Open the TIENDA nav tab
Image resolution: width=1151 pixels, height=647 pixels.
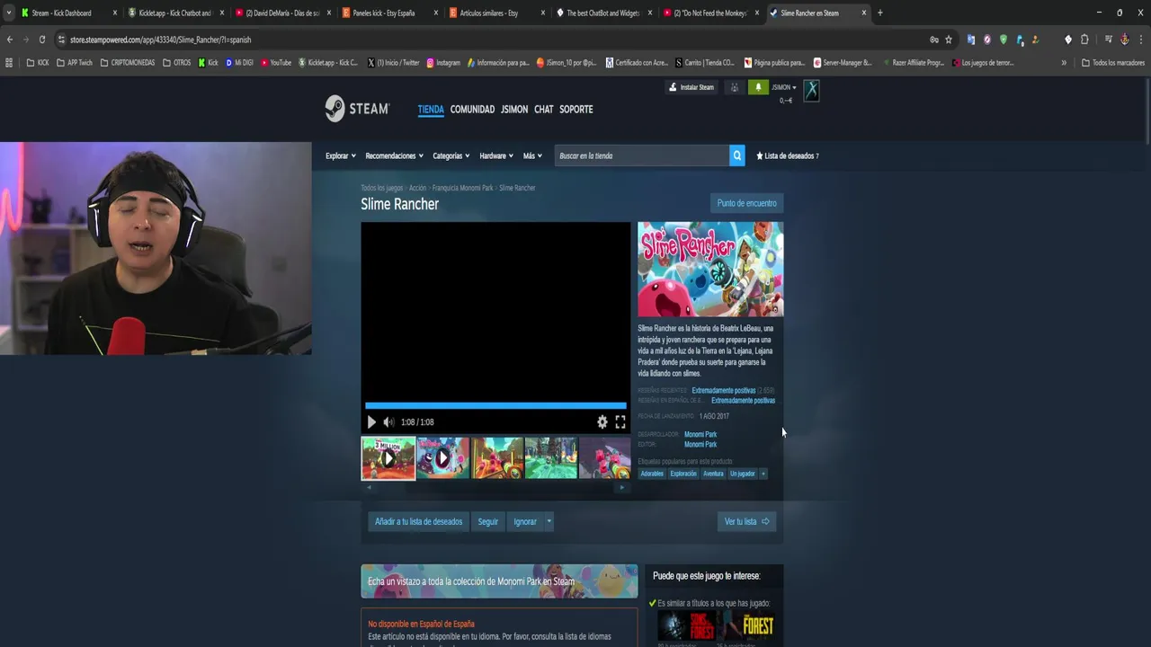[x=431, y=110]
